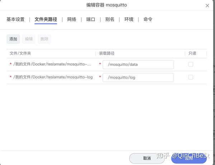Click the blue 应用 button
The image size is (215, 165).
click(189, 158)
